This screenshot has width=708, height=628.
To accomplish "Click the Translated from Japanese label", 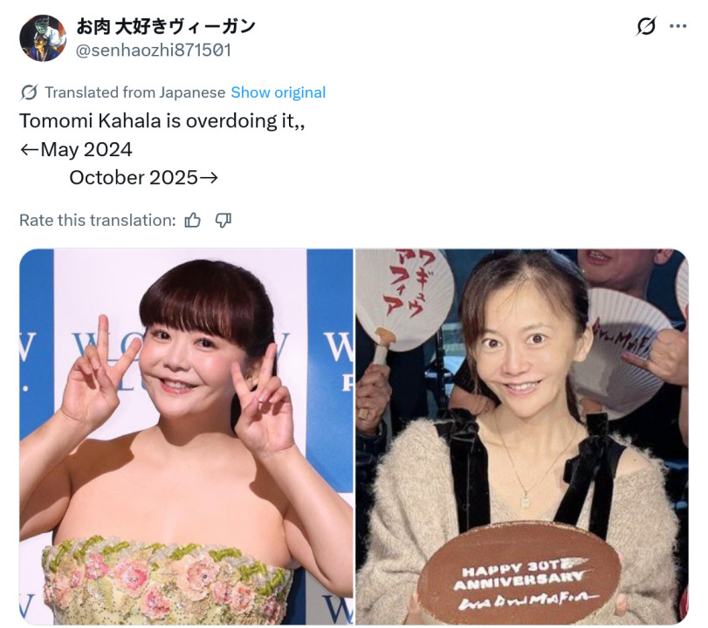I will point(135,92).
